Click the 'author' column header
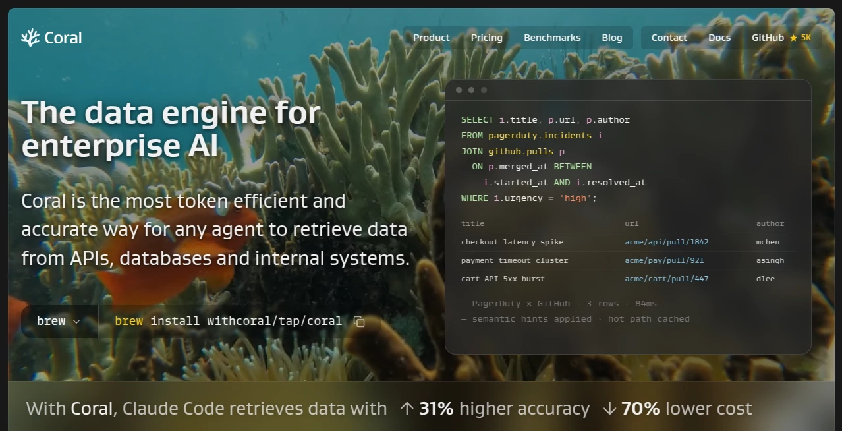 click(770, 223)
